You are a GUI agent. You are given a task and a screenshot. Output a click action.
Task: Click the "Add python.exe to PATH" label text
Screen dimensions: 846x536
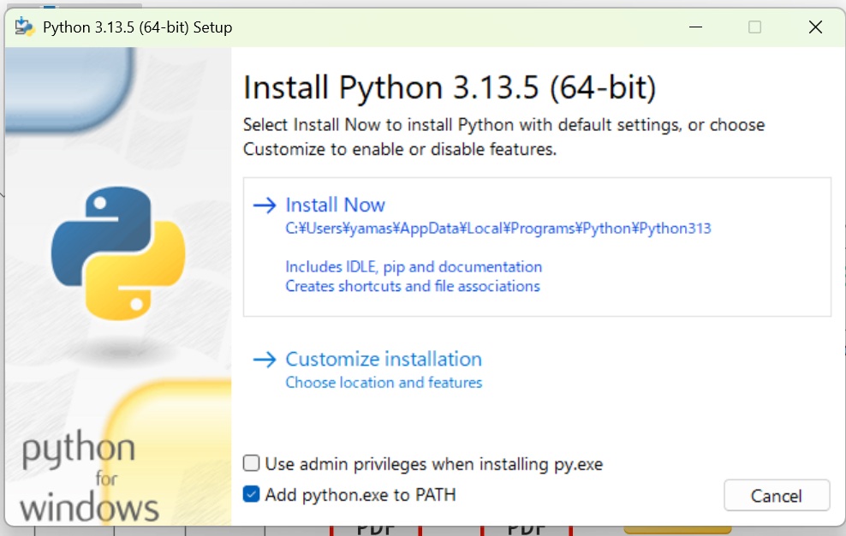point(360,495)
